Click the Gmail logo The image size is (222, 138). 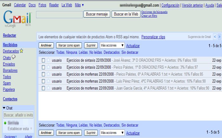17,19
